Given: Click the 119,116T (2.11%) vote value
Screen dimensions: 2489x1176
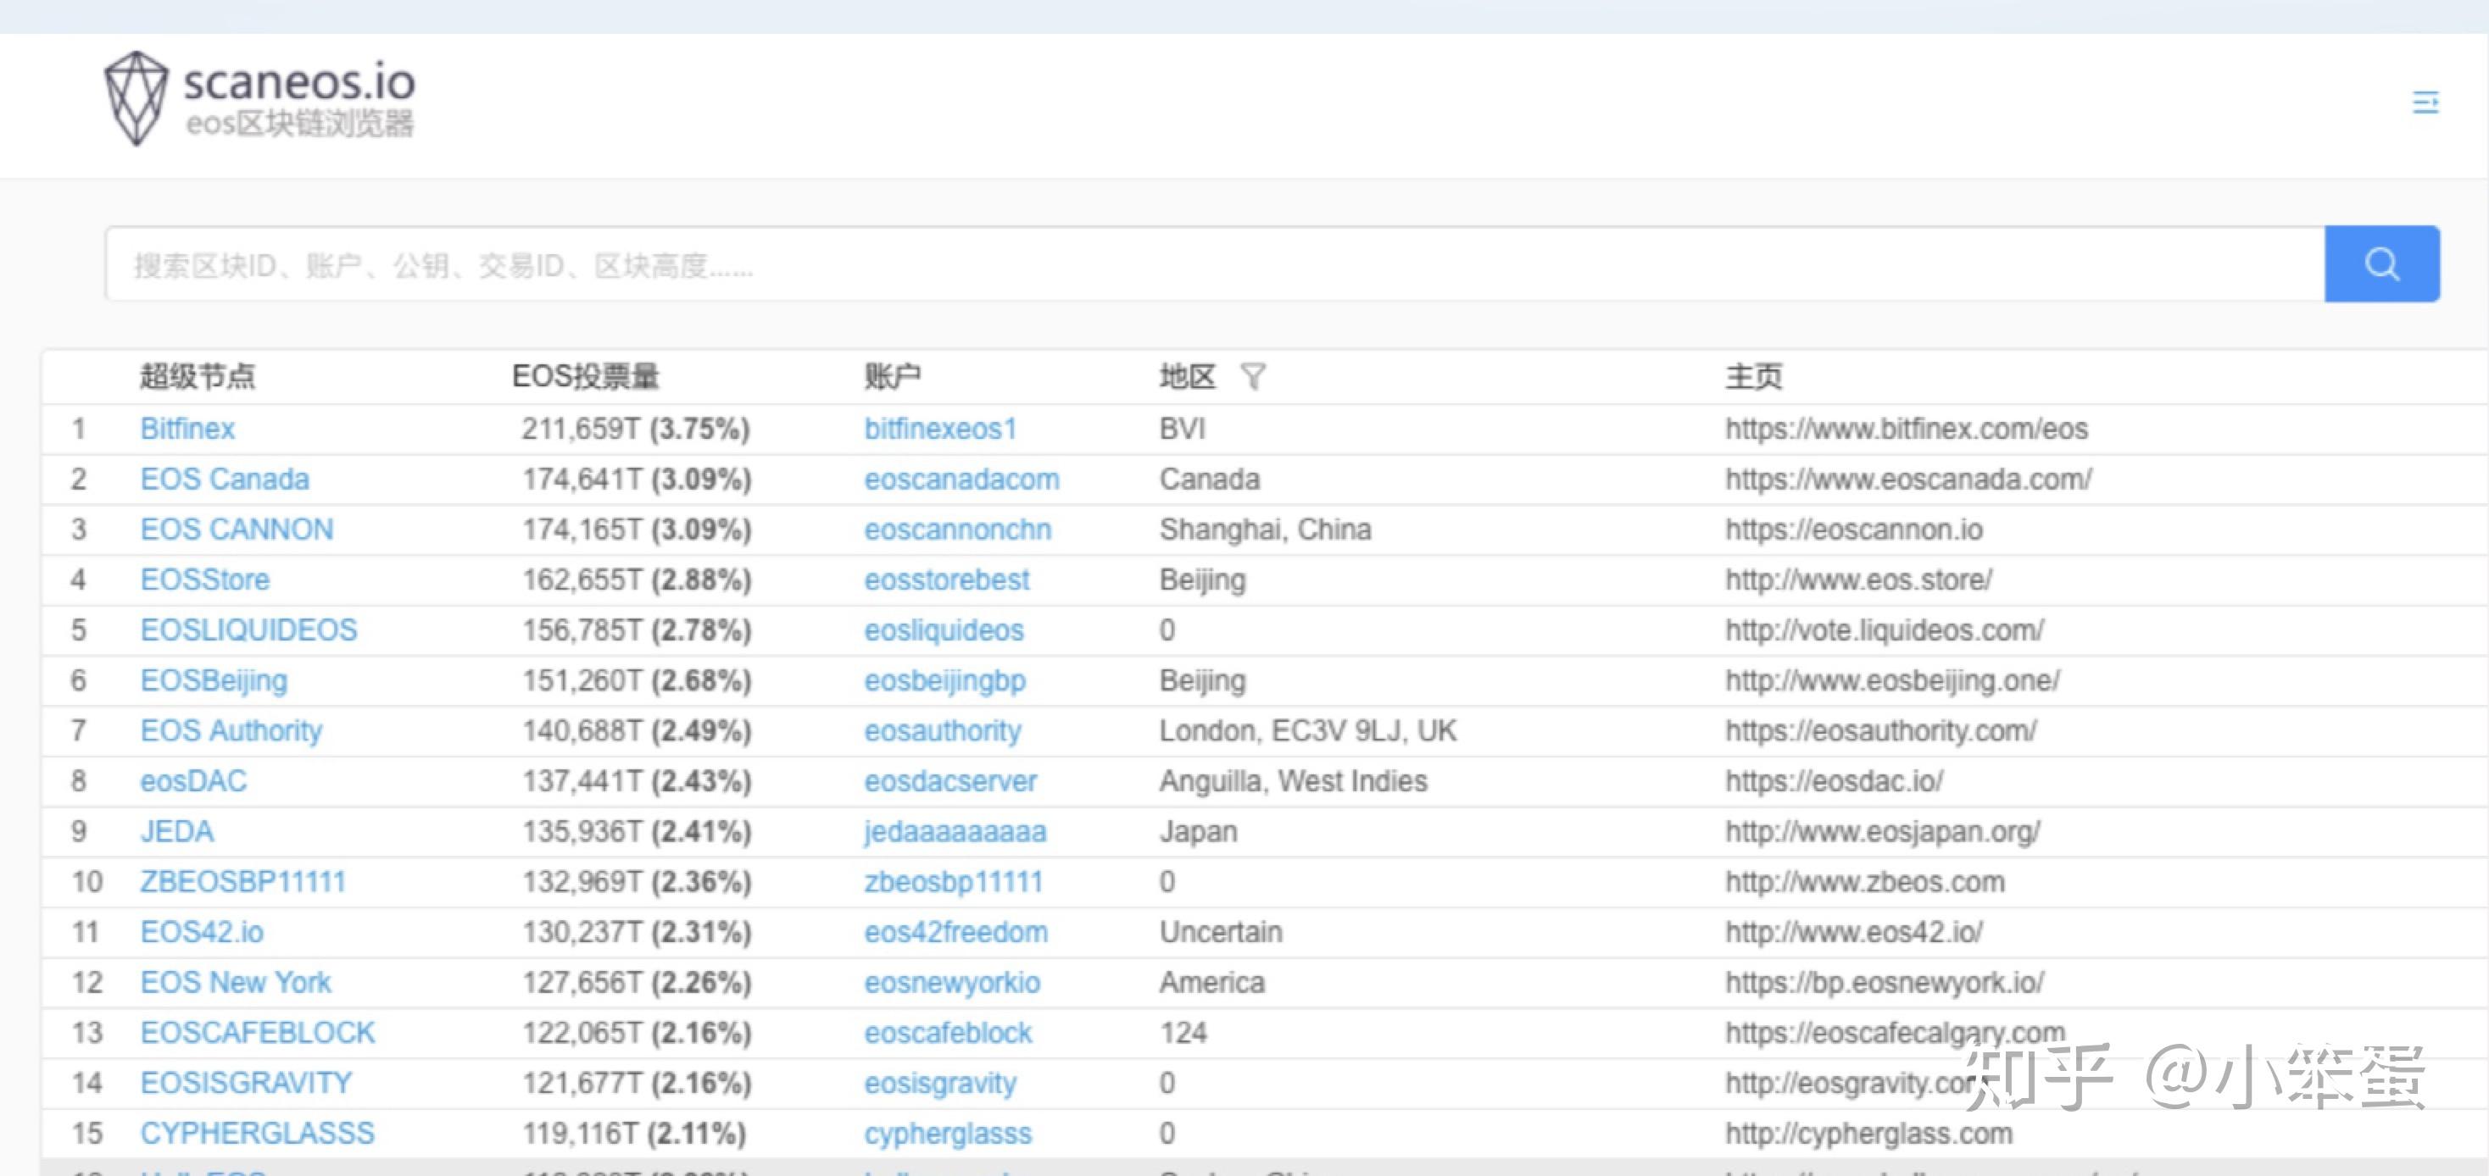Looking at the screenshot, I should (x=634, y=1133).
